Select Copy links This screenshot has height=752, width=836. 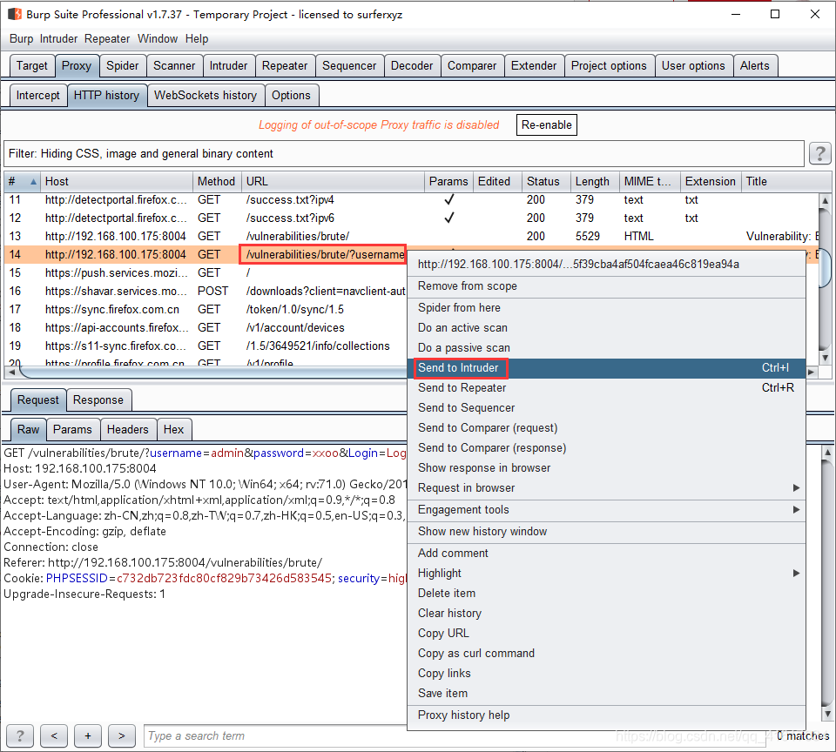[606, 673]
